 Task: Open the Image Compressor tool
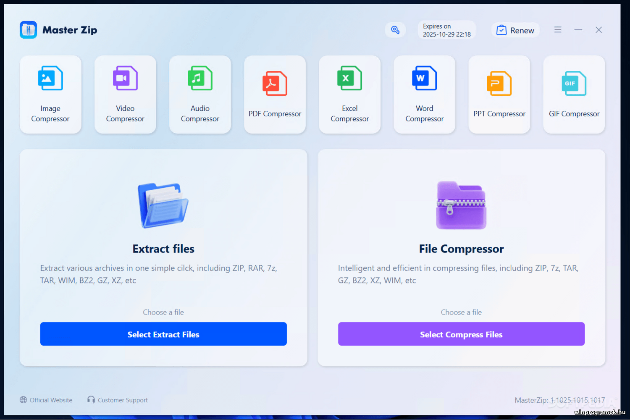(x=50, y=94)
